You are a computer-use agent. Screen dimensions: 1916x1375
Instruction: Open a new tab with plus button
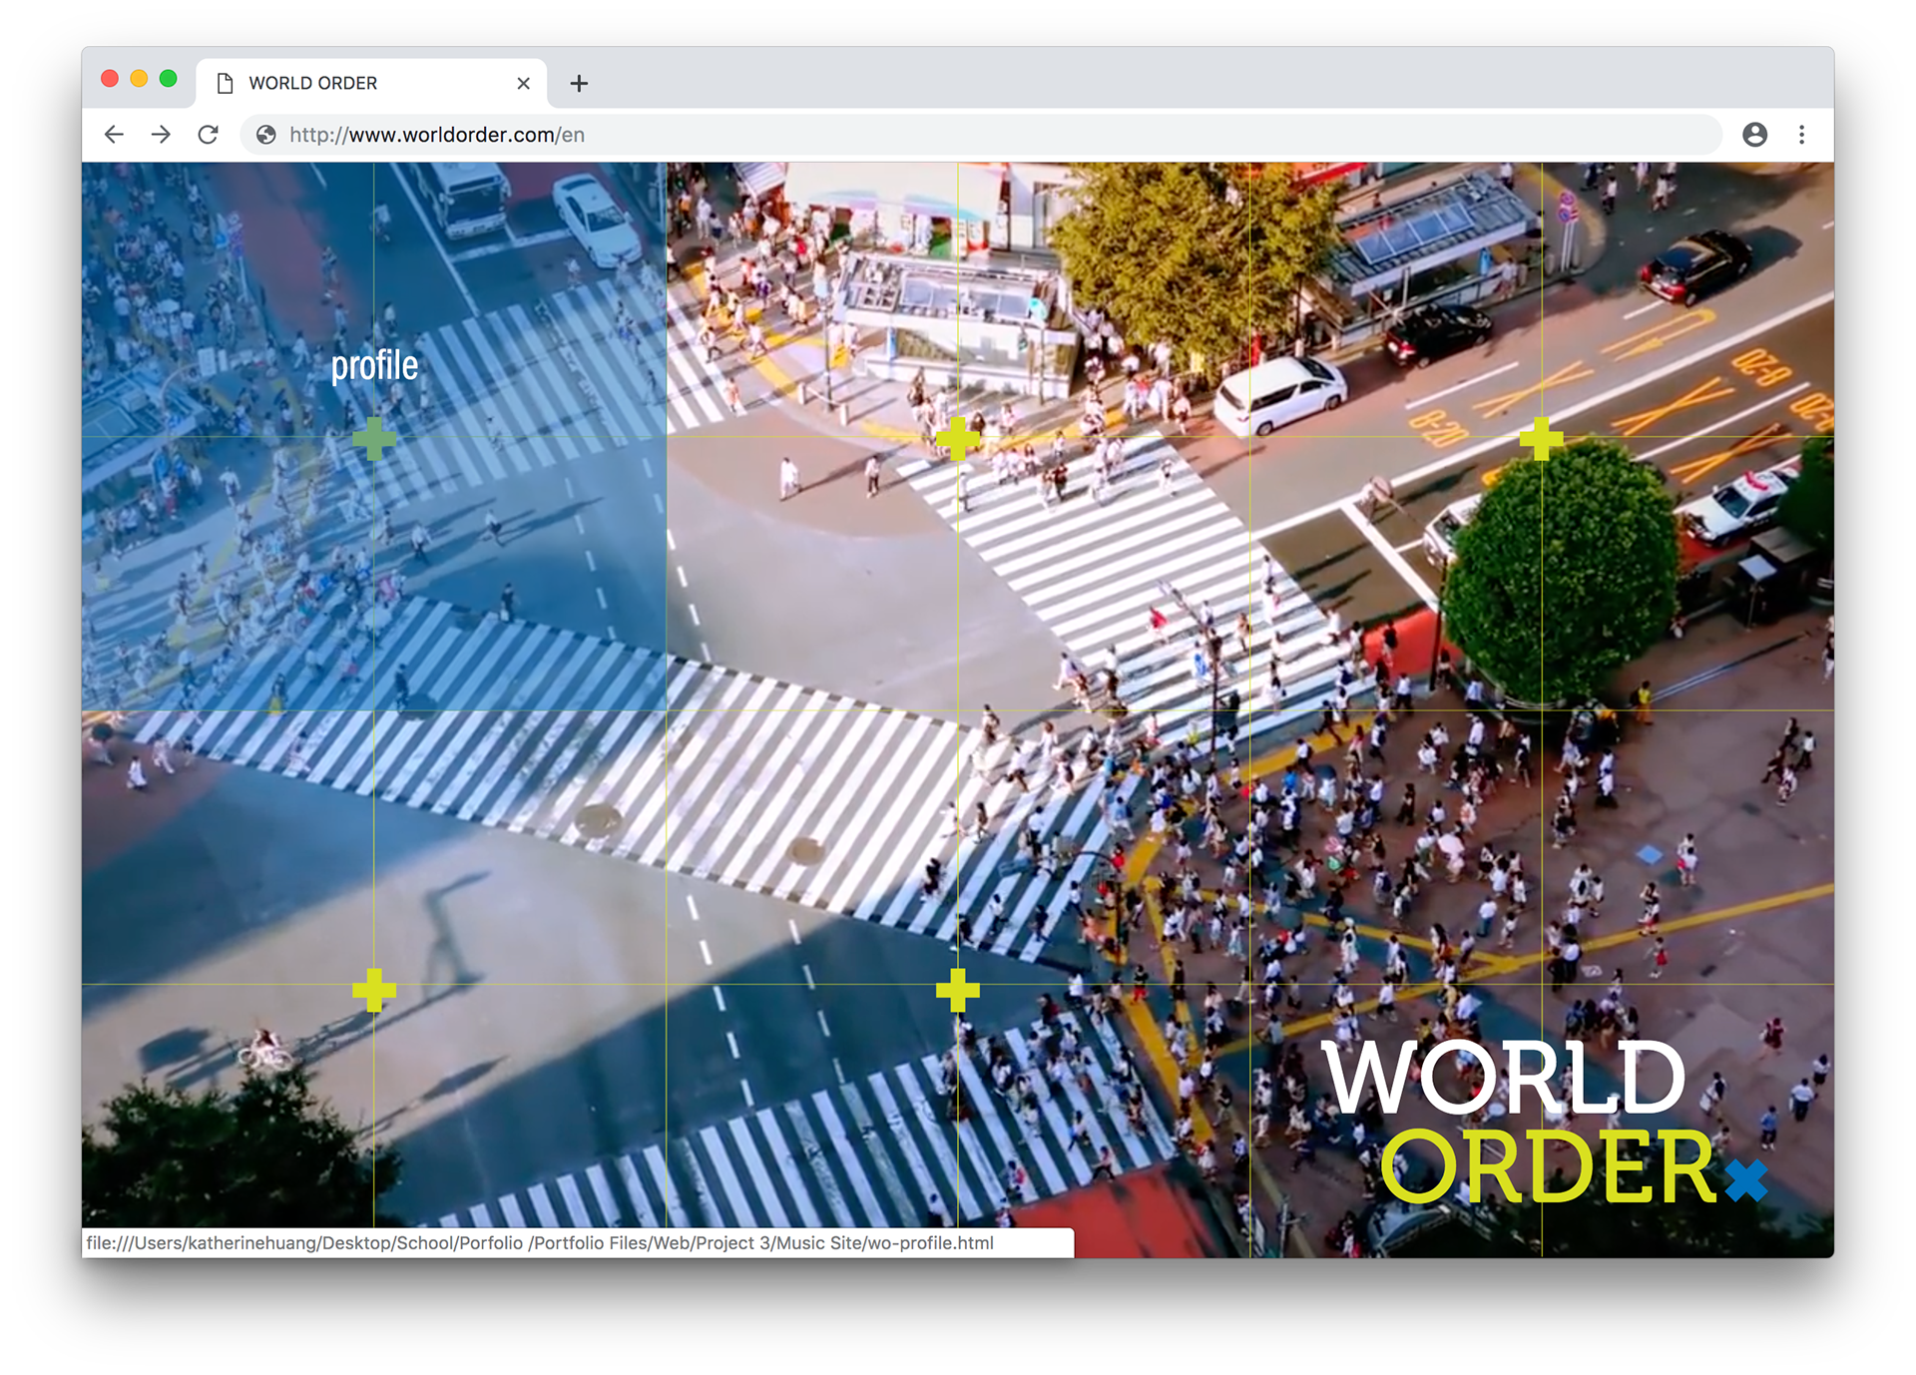point(579,84)
